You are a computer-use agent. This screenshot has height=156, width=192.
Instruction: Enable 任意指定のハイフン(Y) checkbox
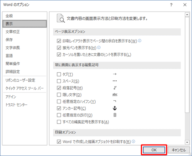tap(59, 101)
